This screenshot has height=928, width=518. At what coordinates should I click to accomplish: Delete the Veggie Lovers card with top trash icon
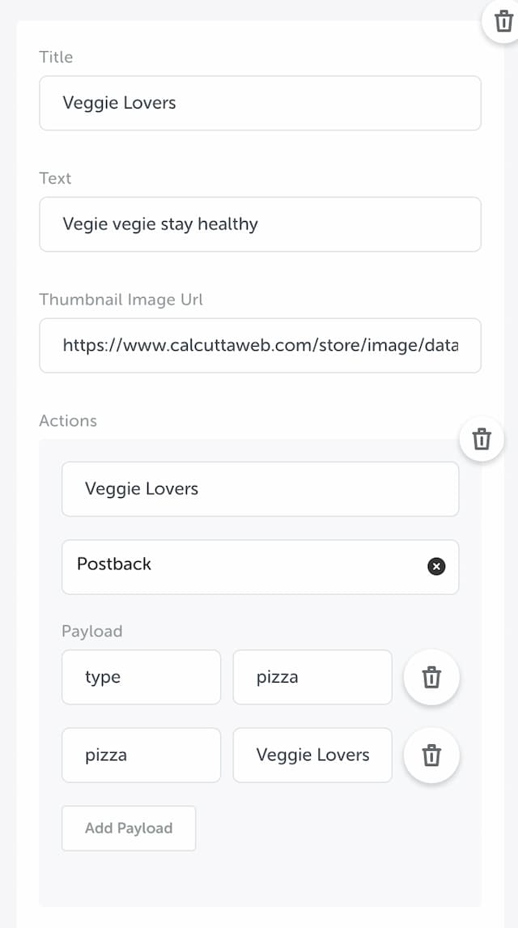click(503, 22)
